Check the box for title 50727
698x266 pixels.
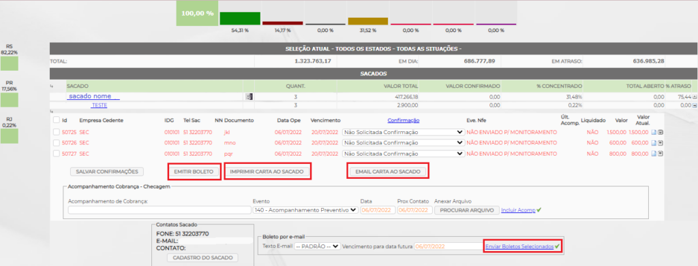pos(56,154)
